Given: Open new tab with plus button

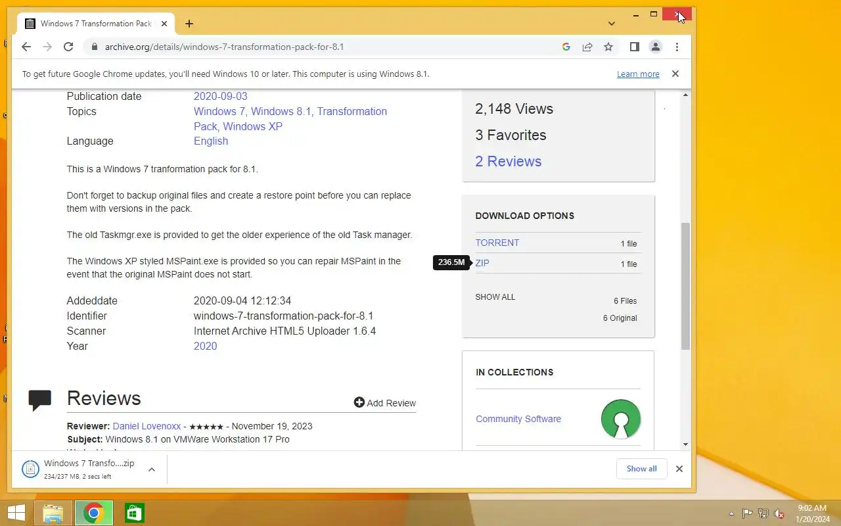Looking at the screenshot, I should click(189, 24).
